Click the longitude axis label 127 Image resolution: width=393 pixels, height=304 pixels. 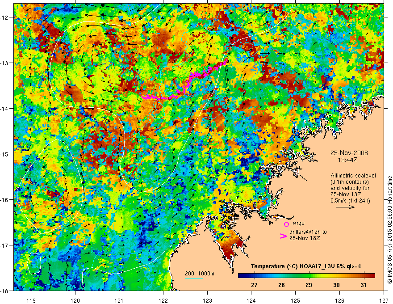[384, 300]
